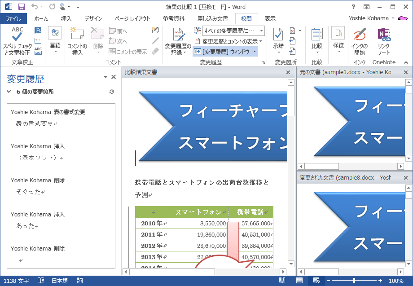The image size is (413, 286).
Task: Open the Reject dropdown arrow
Action: 300,31
